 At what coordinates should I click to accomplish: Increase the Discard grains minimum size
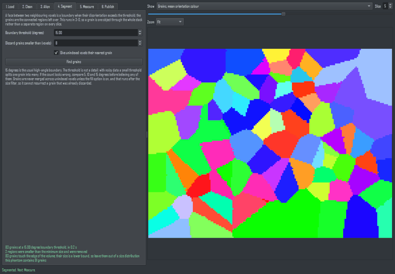coord(140,42)
